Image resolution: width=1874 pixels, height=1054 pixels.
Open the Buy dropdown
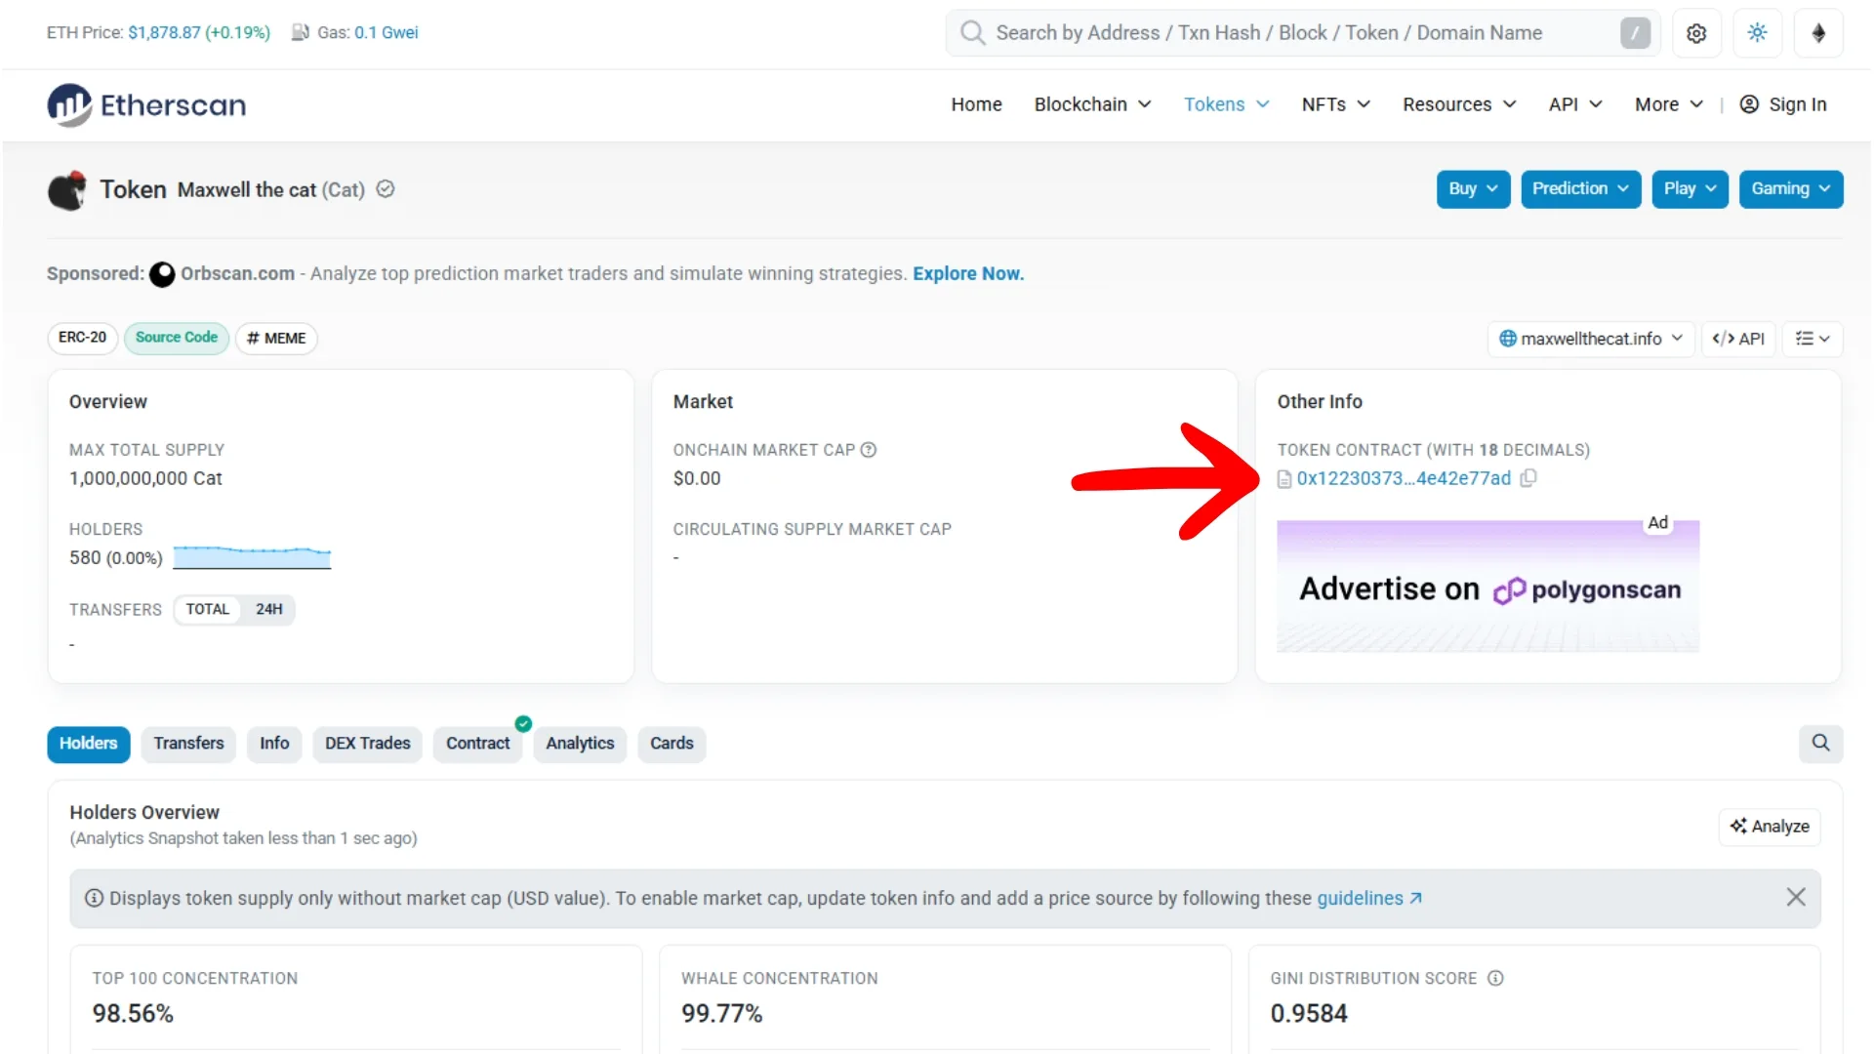[x=1473, y=189]
